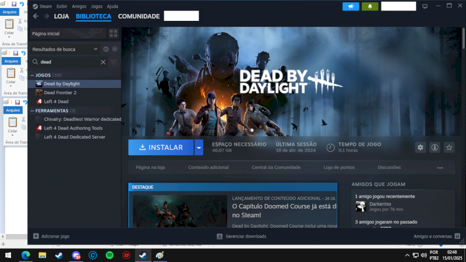Open the green notifications bell
This screenshot has height=262, width=466.
tap(370, 6)
